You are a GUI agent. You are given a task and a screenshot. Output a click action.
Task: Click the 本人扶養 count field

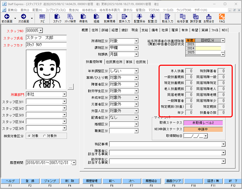pos(189,71)
